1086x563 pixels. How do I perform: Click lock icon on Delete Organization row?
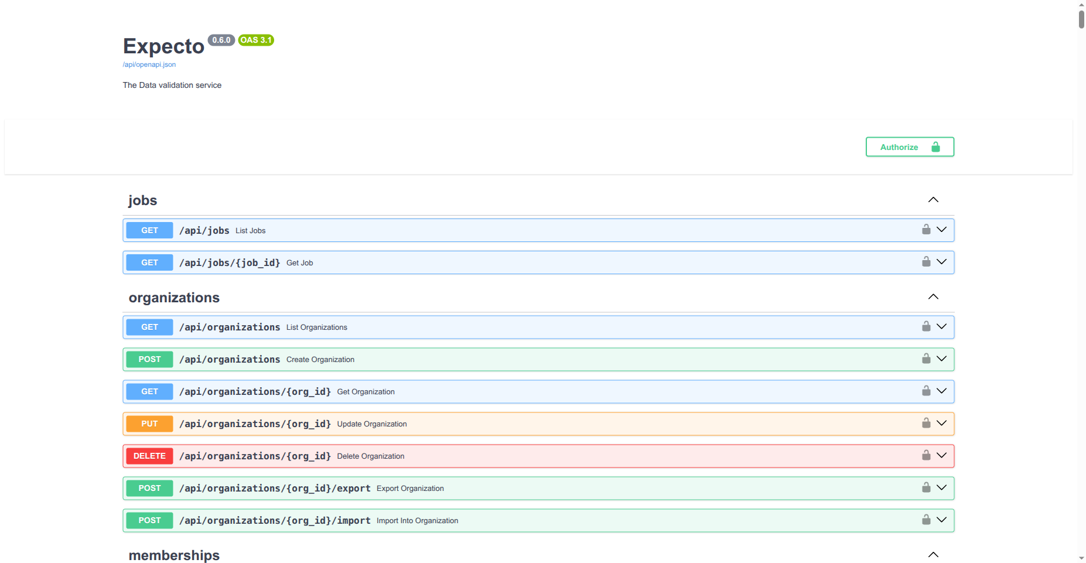tap(926, 455)
